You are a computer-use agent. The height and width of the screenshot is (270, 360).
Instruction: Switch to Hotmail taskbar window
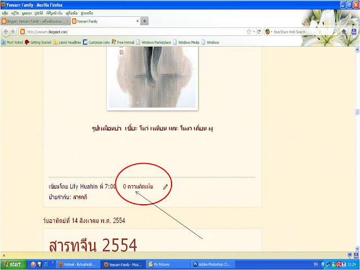78,264
